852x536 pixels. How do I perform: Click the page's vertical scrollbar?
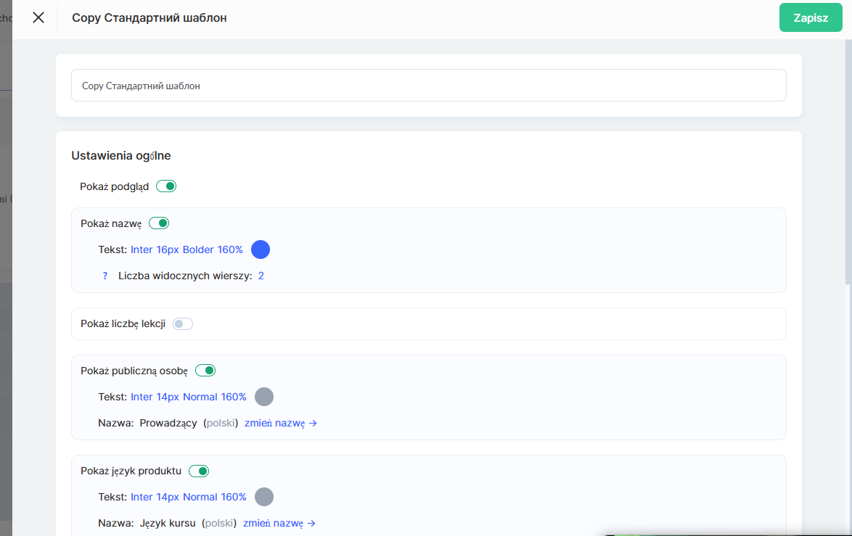coord(848,162)
